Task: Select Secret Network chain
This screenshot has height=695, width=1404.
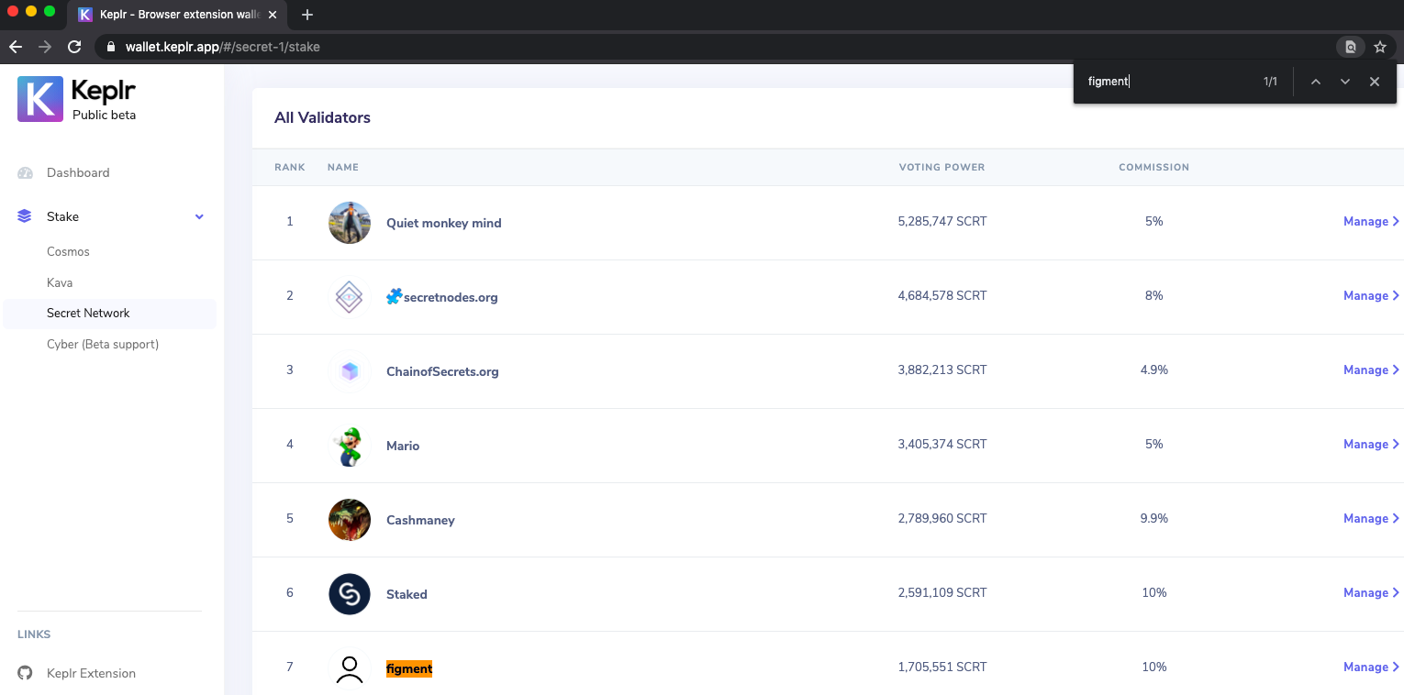Action: (88, 313)
